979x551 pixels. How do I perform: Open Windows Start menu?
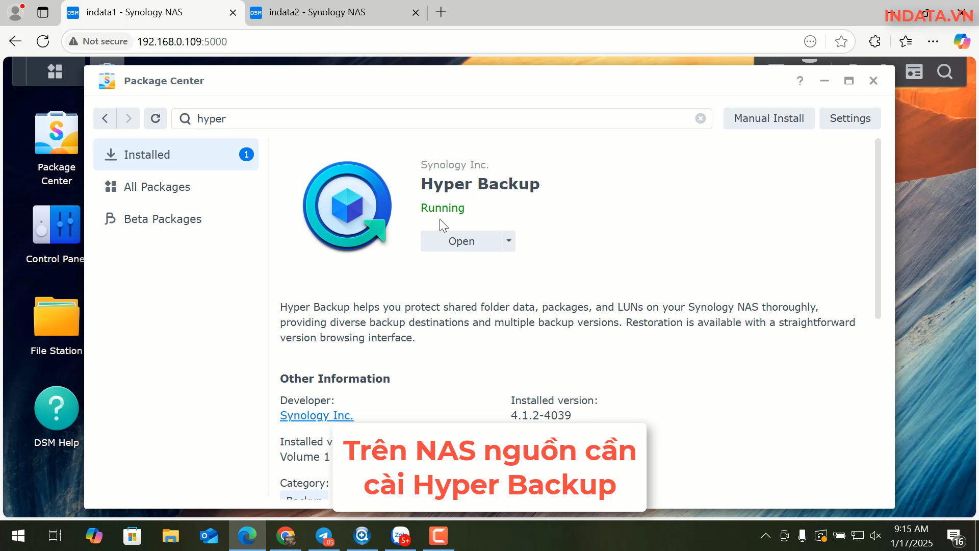(18, 536)
